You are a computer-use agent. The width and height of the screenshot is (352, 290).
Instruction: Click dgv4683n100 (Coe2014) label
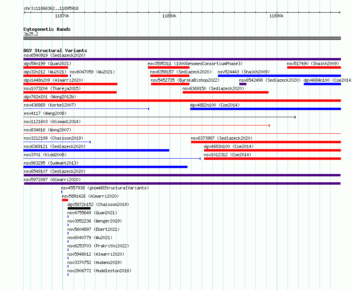point(229,146)
